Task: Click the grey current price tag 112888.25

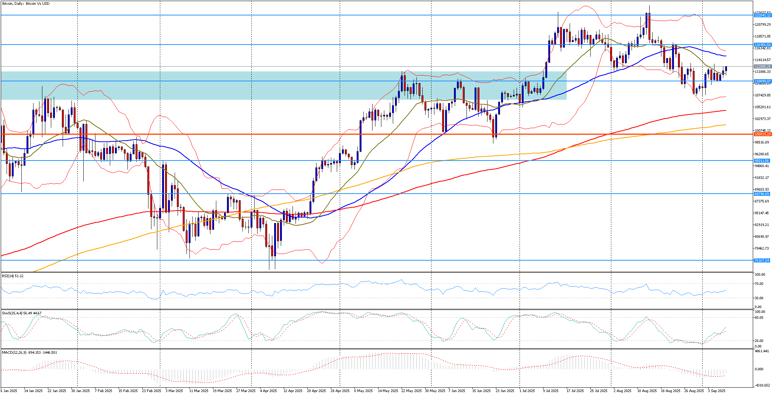Action: (762, 67)
